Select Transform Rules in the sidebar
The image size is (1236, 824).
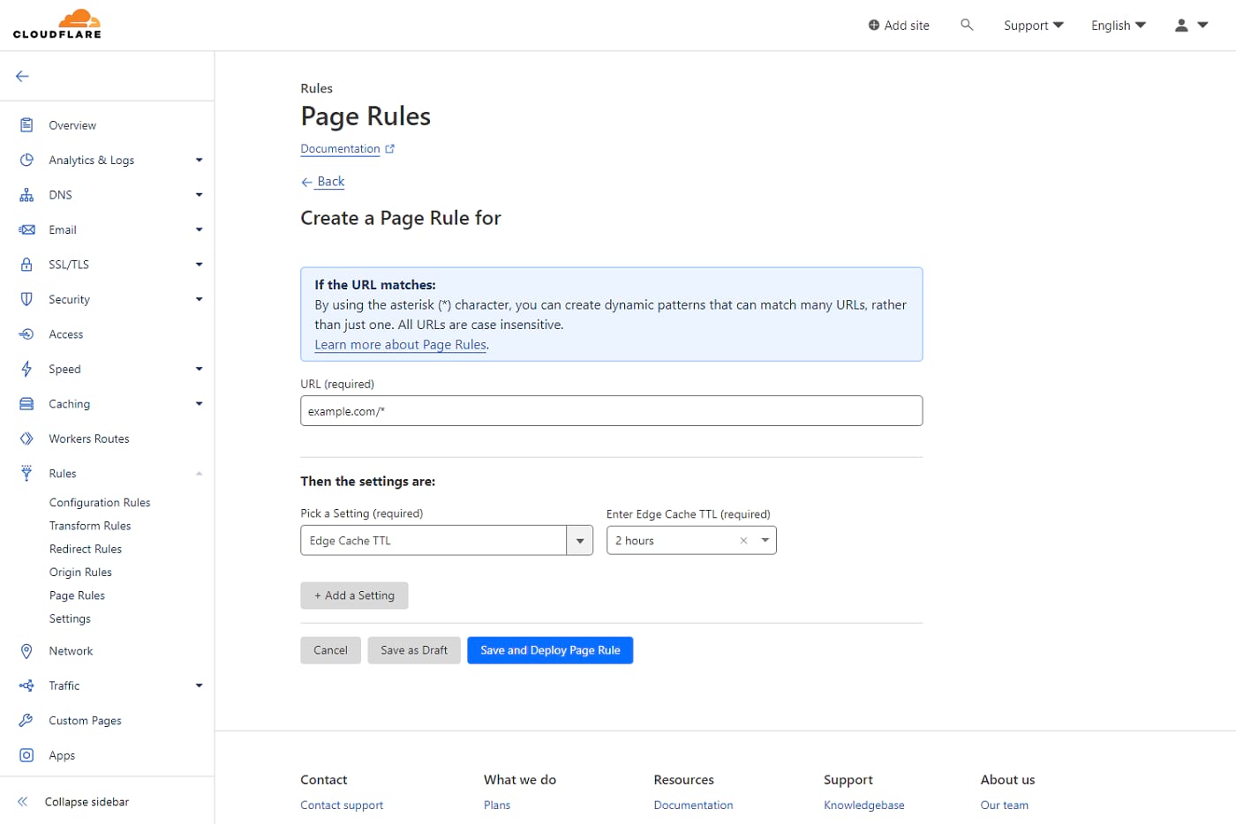click(x=89, y=525)
